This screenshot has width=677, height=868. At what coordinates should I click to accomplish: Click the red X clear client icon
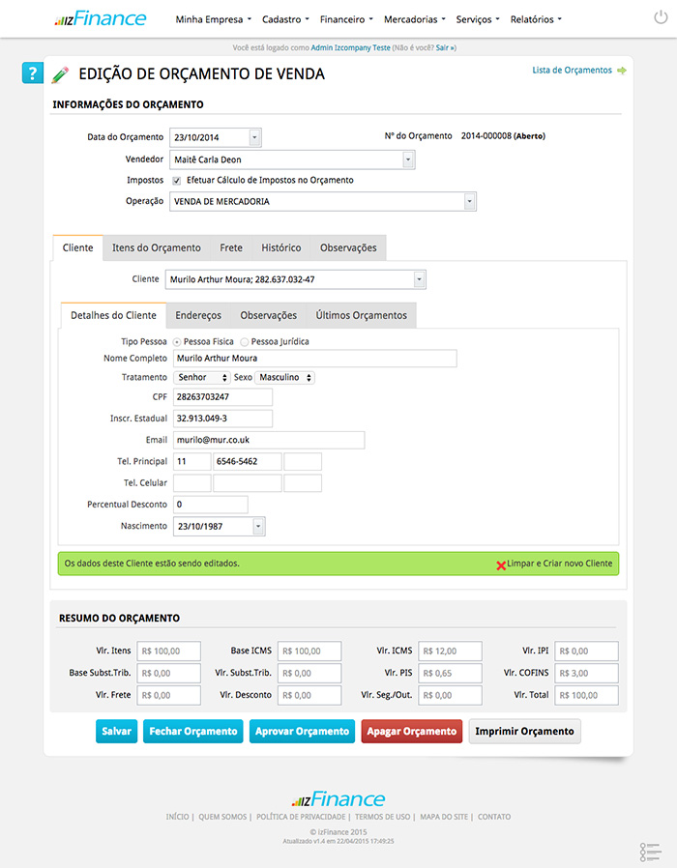click(x=501, y=564)
